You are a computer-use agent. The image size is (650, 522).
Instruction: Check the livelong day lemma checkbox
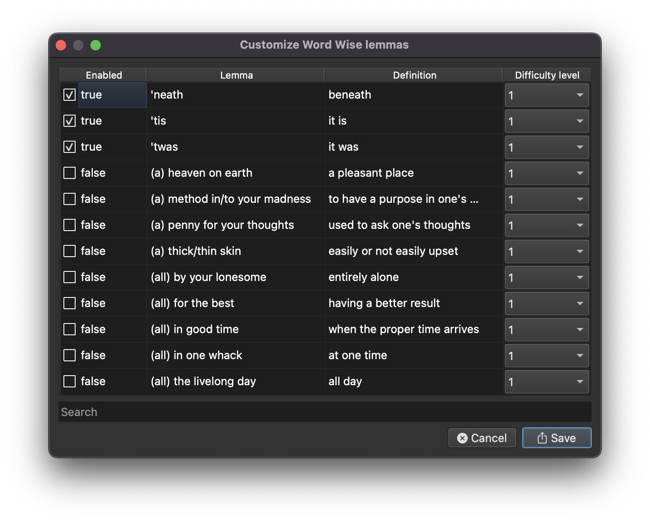(70, 381)
